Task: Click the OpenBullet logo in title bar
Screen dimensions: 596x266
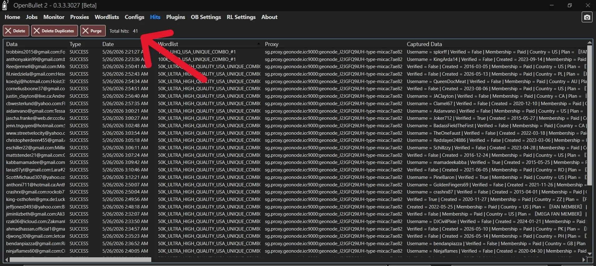Action: [x=5, y=5]
